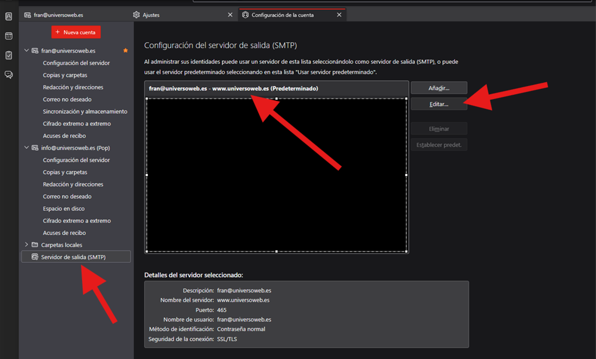Expand the Carpetas locales tree node
The height and width of the screenshot is (359, 596).
(x=26, y=245)
